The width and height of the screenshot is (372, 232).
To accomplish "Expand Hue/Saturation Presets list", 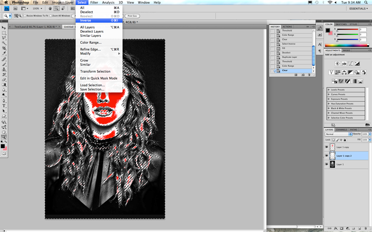I will coord(328,104).
